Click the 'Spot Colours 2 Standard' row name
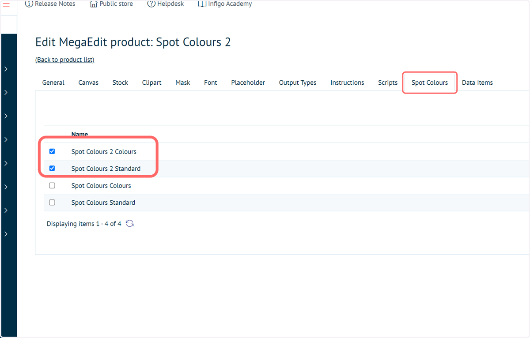 point(106,169)
